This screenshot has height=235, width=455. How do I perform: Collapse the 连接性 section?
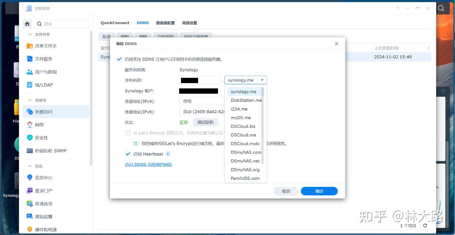(30, 100)
